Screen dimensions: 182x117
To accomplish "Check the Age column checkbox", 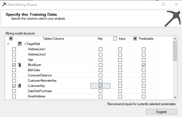I will pyautogui.click(x=14, y=60).
